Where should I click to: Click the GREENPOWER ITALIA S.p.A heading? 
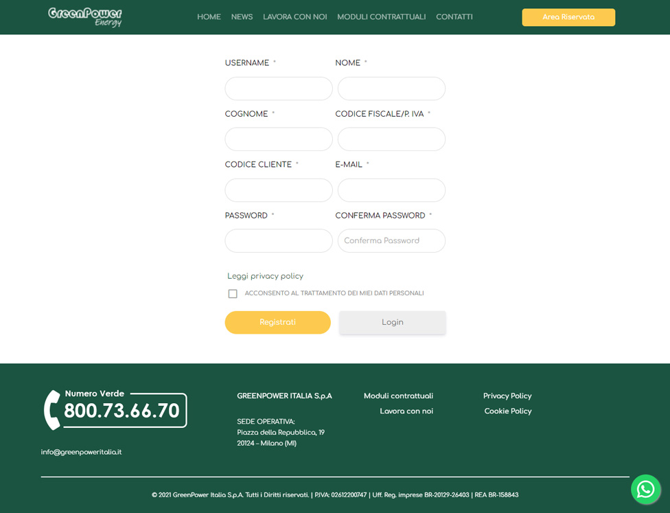tap(285, 396)
